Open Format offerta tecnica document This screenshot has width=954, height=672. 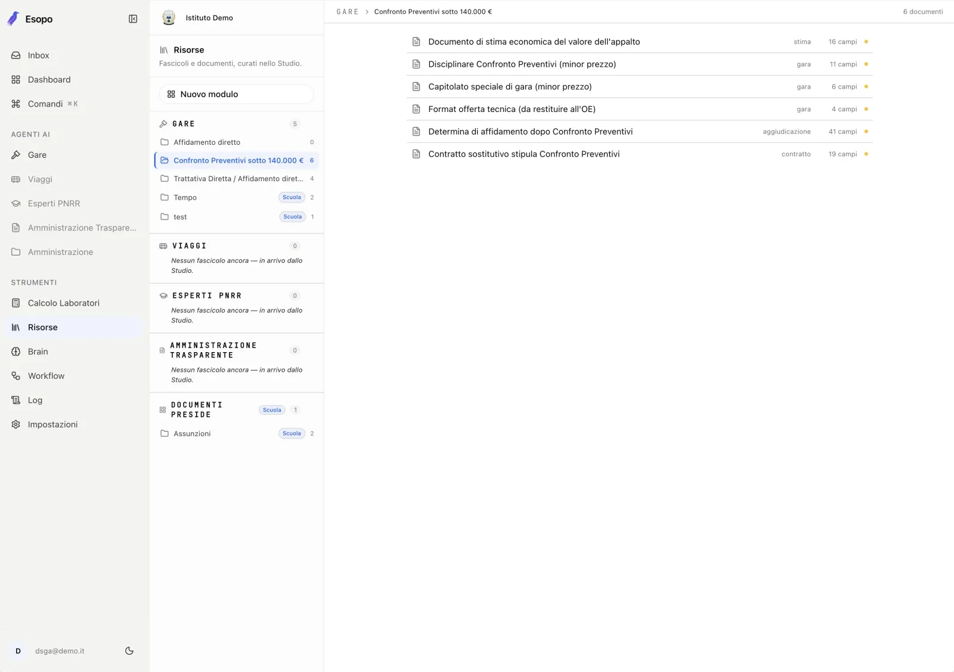click(639, 109)
